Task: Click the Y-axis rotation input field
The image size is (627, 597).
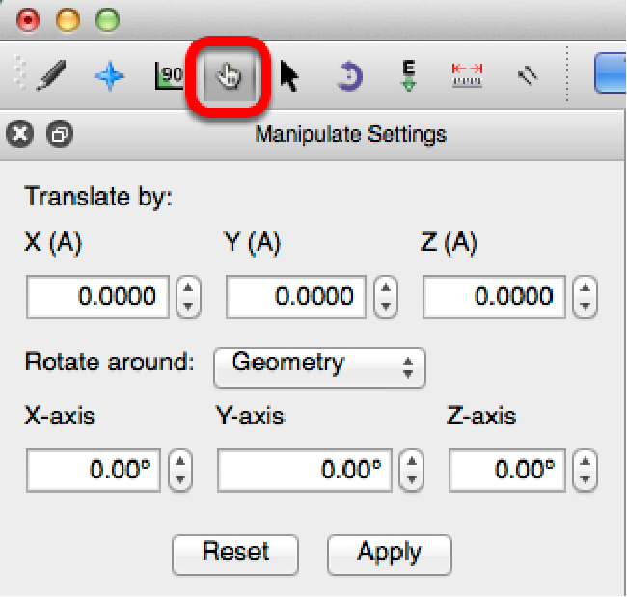Action: (x=305, y=471)
